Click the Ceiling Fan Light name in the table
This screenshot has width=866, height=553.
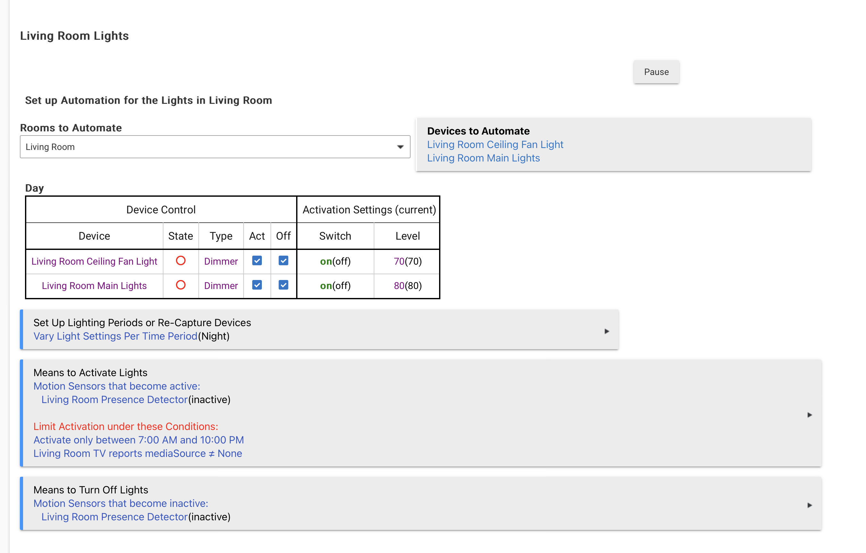coord(94,261)
